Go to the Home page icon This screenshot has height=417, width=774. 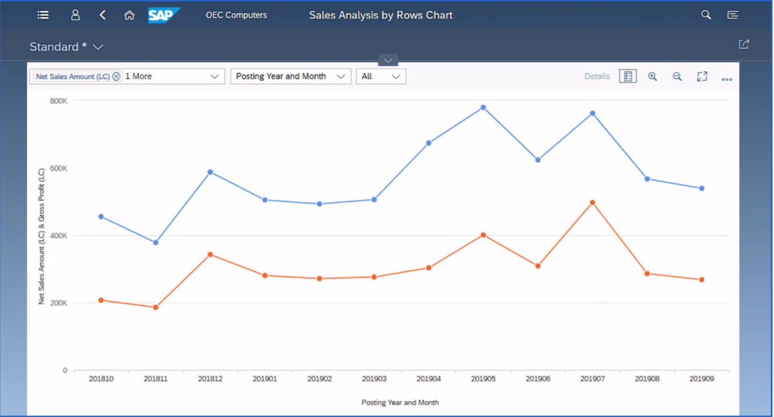pos(129,15)
